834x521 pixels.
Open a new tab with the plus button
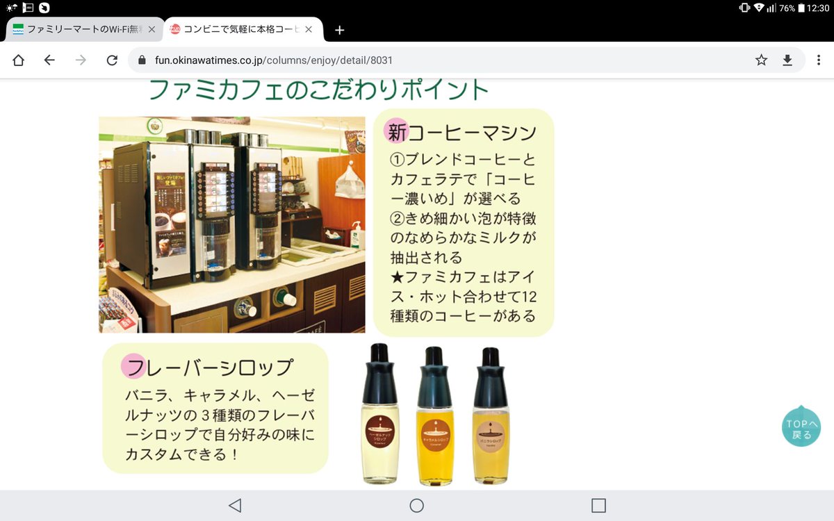[x=339, y=30]
